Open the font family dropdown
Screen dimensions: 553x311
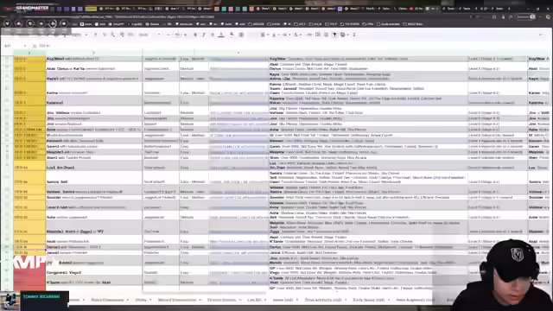point(149,35)
